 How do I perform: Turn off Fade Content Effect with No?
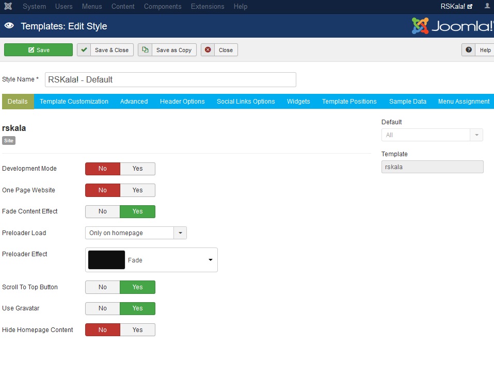103,211
